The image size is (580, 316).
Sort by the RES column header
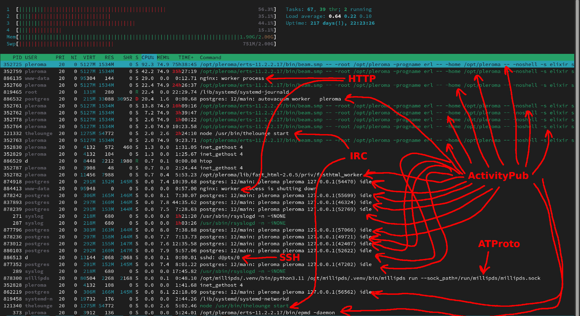(x=109, y=57)
